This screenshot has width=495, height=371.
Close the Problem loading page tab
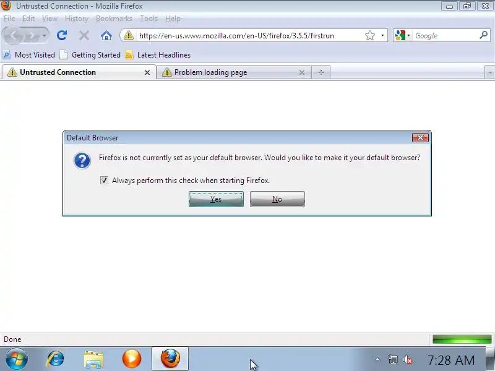[302, 72]
